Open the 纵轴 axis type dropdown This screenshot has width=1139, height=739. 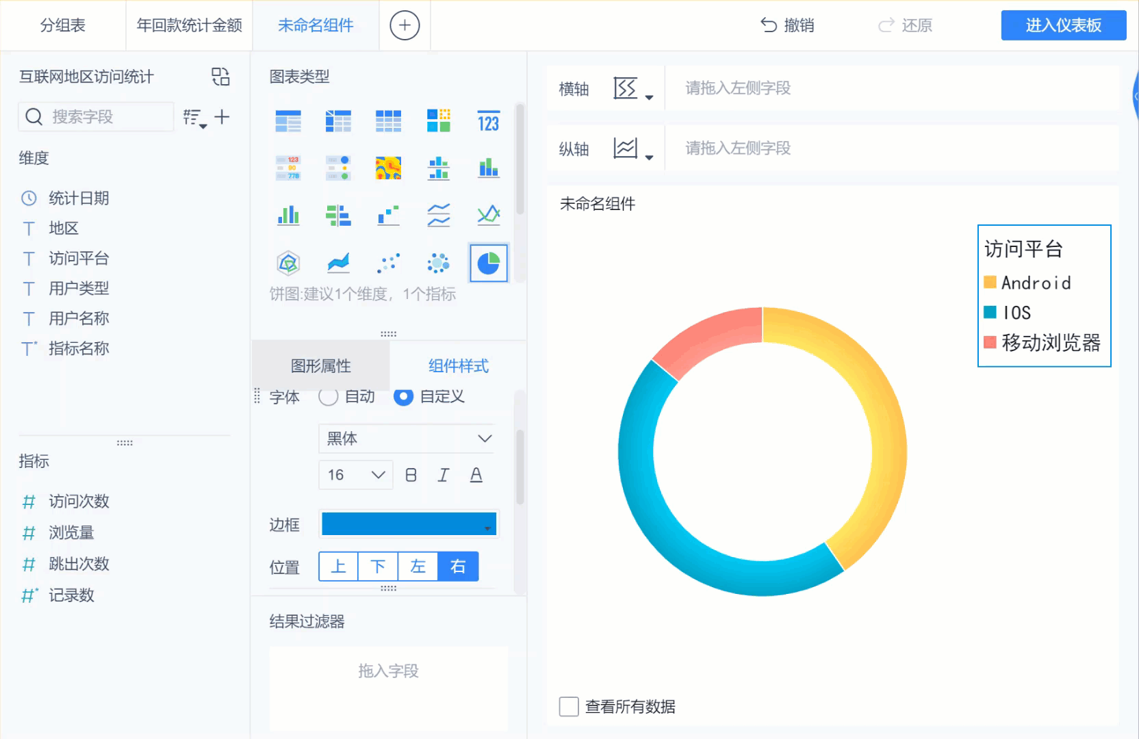point(634,148)
